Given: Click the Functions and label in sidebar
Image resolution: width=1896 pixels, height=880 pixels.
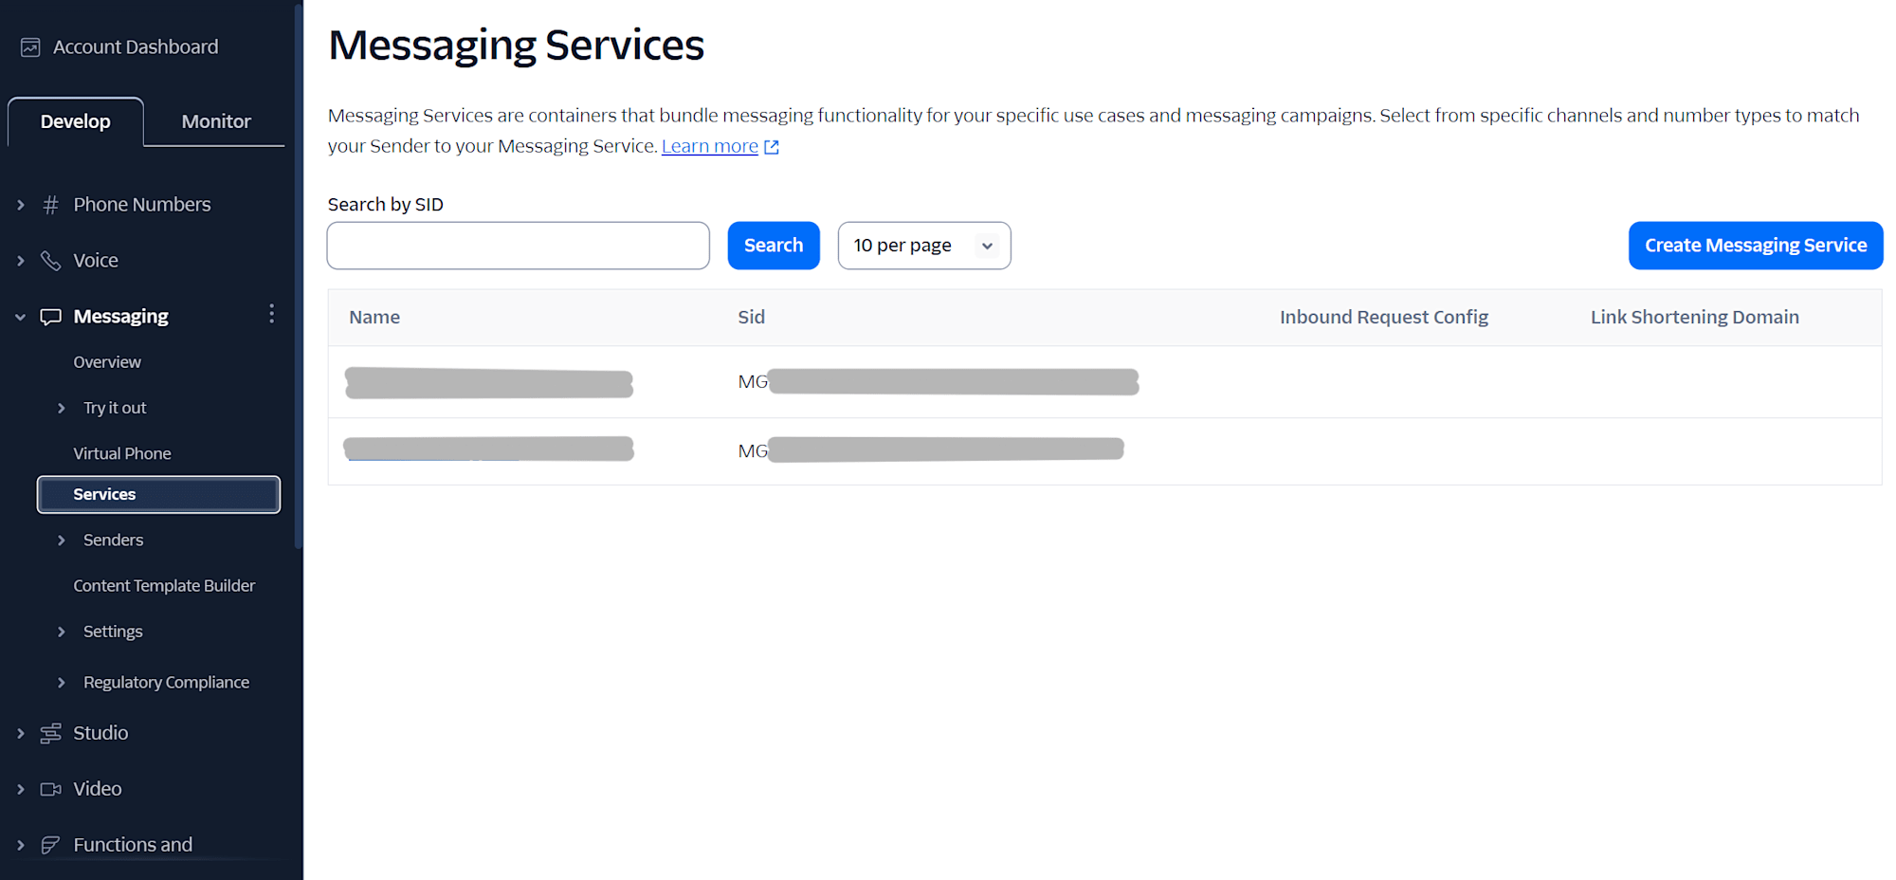Looking at the screenshot, I should [133, 845].
